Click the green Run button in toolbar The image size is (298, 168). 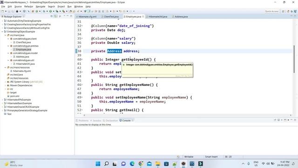50,11
